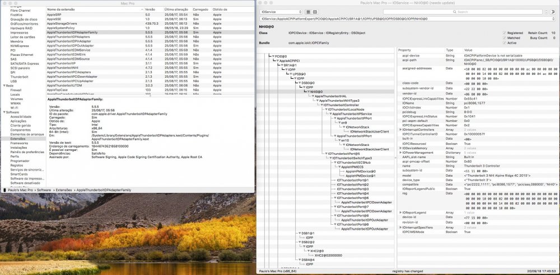Select the vendor-id property row
Screen dimensions: 560x275
(478, 93)
